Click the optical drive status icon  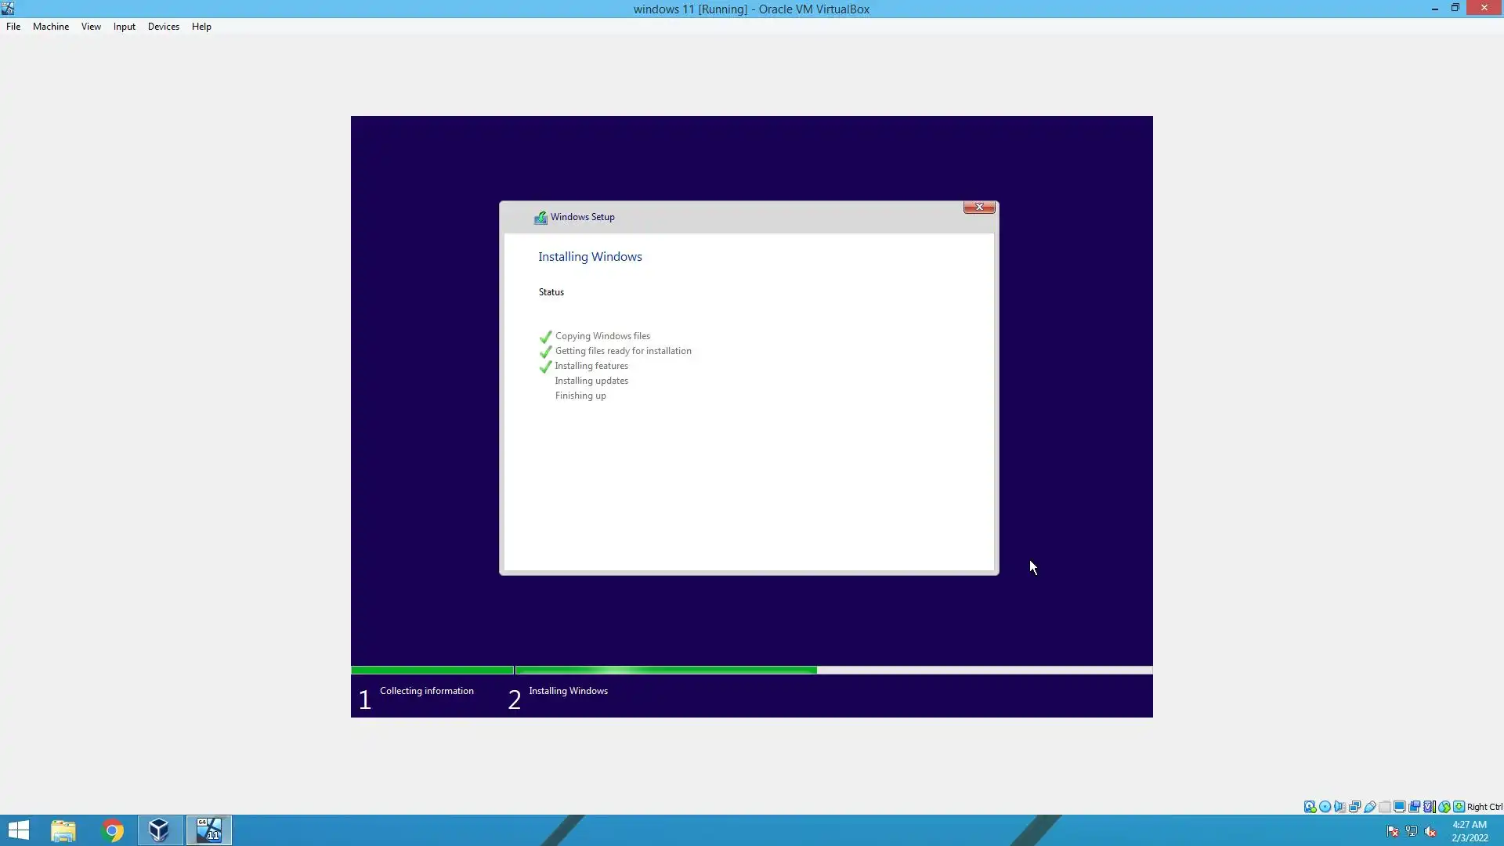1325,807
